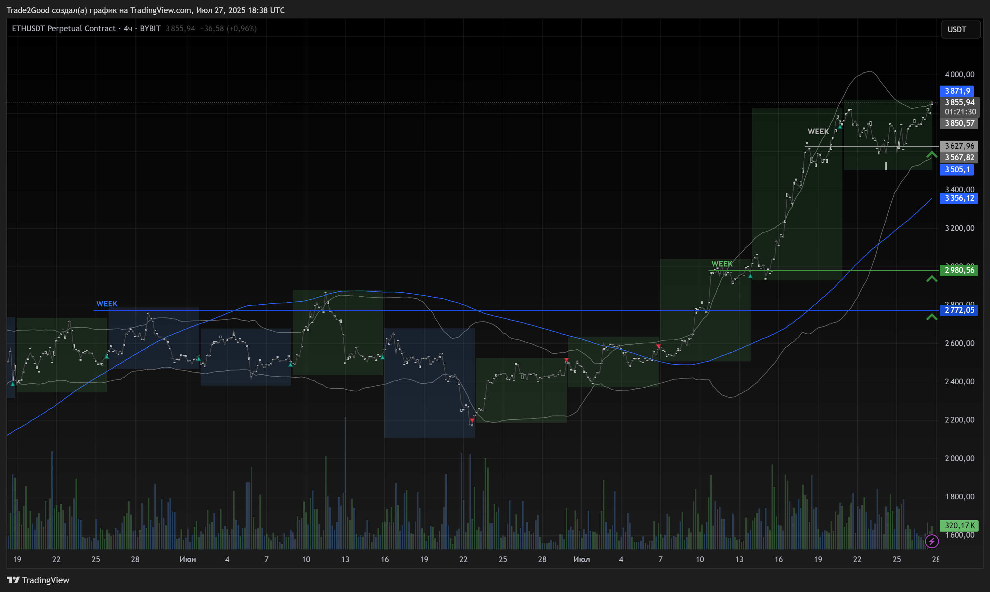Click the teal triangle marker beside white WEEK label
The height and width of the screenshot is (592, 990).
click(840, 127)
